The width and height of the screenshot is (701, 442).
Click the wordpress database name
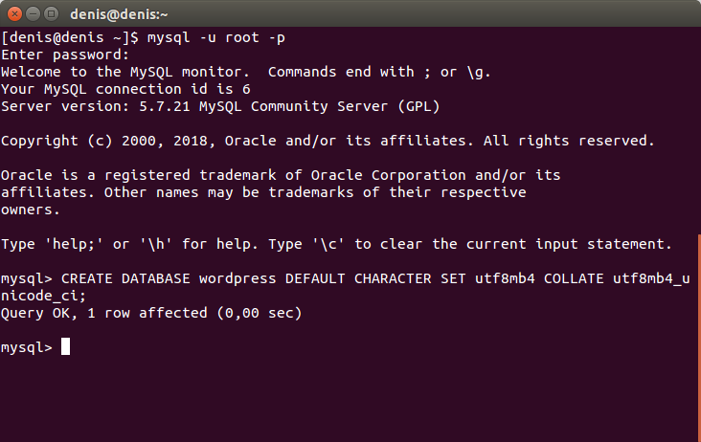tap(237, 279)
